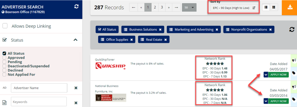Remove the Marketing and Advertising filter tag
The image size is (297, 107).
pos(217,30)
